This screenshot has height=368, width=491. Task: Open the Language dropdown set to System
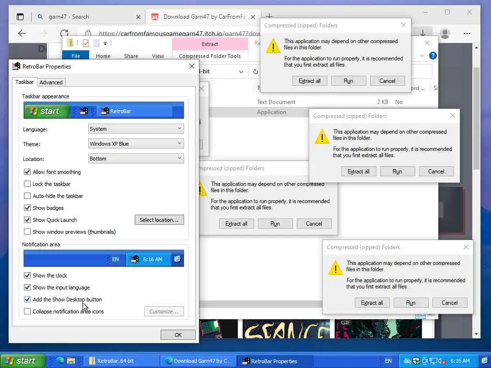[136, 129]
